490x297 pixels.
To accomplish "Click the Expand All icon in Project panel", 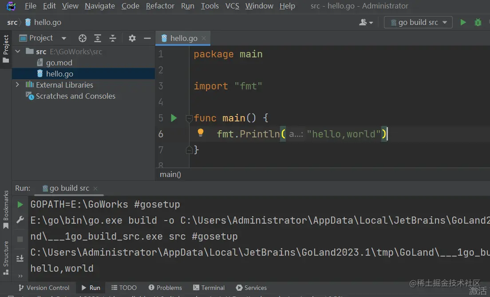I will pos(98,38).
